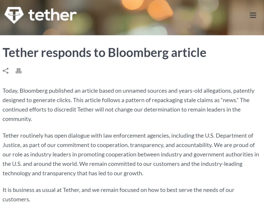Click the word 'Bloomberg' in the first paragraph
Image resolution: width=264 pixels, height=211 pixels.
34,91
